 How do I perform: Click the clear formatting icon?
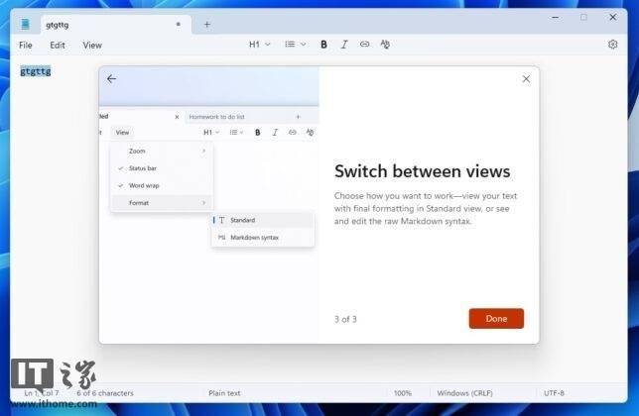pyautogui.click(x=385, y=45)
